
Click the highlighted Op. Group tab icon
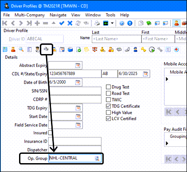(x=47, y=49)
